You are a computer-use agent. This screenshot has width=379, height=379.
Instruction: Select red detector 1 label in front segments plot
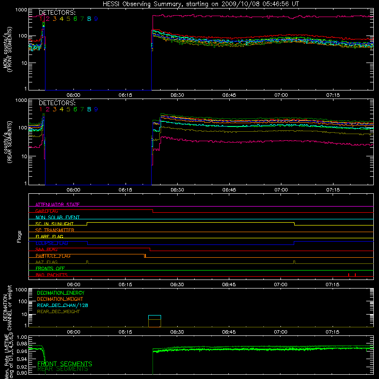coord(41,19)
